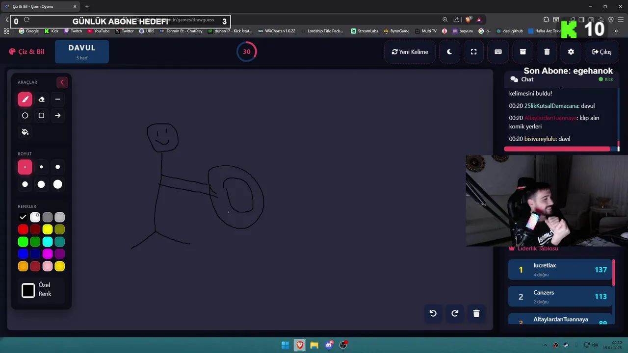The height and width of the screenshot is (353, 628).
Task: Click the Çıkış exit button
Action: click(x=602, y=52)
